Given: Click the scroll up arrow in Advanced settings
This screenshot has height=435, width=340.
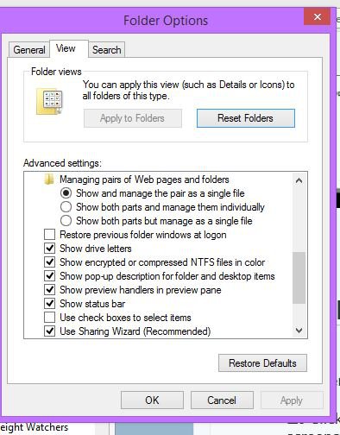Looking at the screenshot, I should point(299,180).
